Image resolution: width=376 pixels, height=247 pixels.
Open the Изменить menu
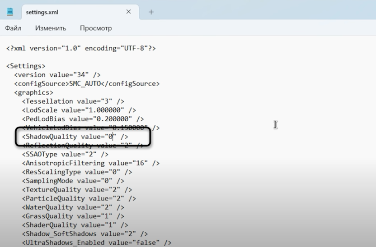51,28
